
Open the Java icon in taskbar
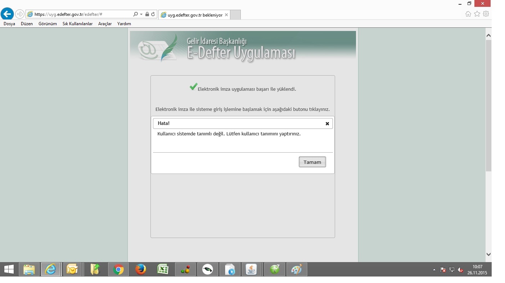click(252, 269)
